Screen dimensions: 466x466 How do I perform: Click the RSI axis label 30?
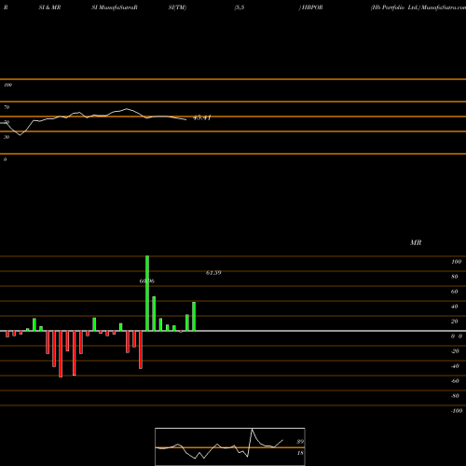7,137
